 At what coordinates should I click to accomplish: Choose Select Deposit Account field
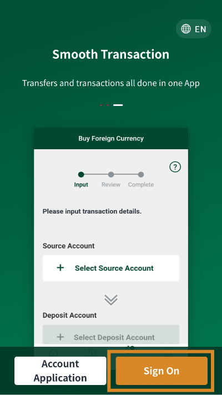click(x=111, y=336)
